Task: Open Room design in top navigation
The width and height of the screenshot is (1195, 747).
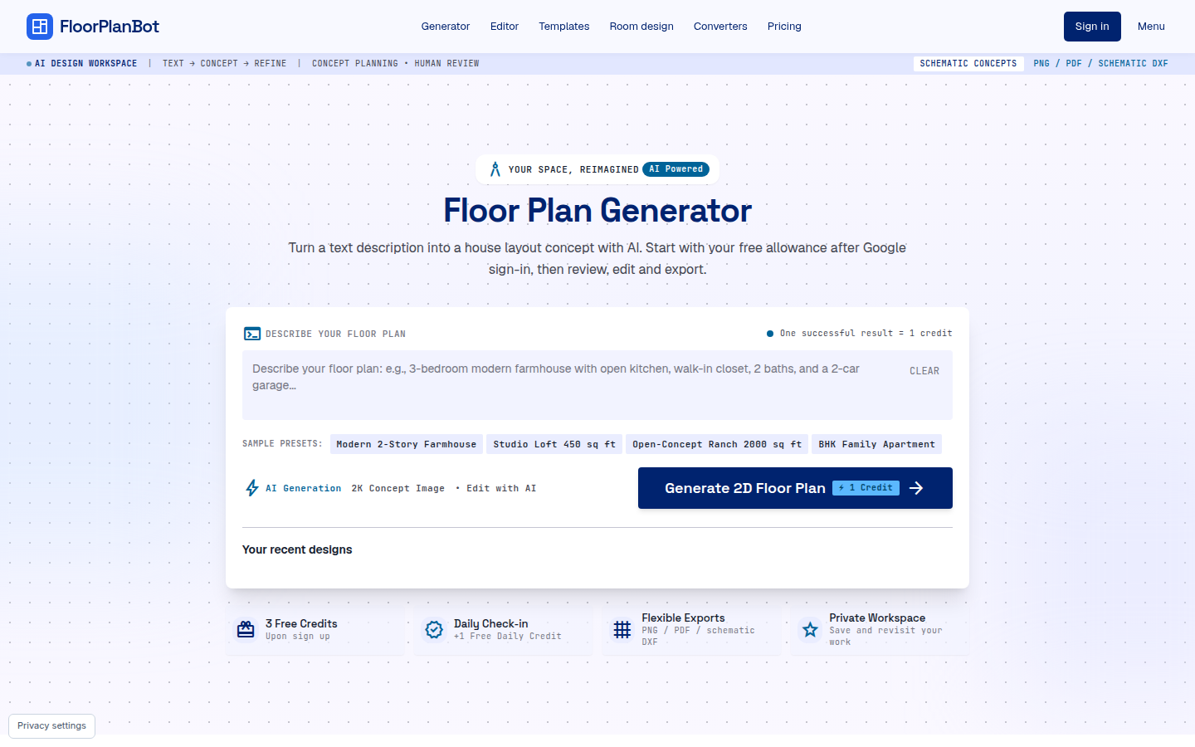Action: pos(641,27)
